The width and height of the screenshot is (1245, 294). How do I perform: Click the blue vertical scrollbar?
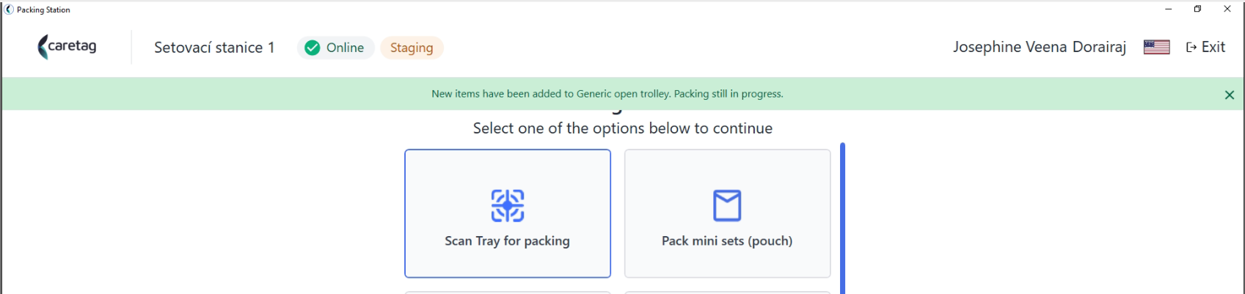pos(843,218)
